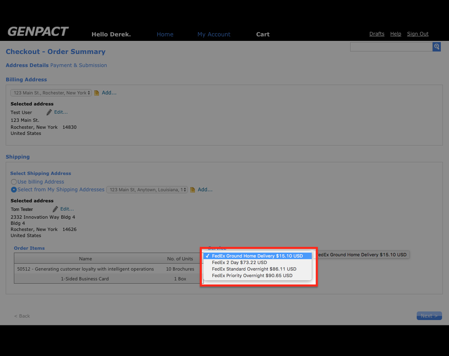This screenshot has height=356, width=449.
Task: Select the 'Select from My Shipping Addresses' radio
Action: click(14, 190)
